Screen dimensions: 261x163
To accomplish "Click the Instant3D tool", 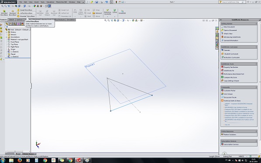I will (x=122, y=12).
